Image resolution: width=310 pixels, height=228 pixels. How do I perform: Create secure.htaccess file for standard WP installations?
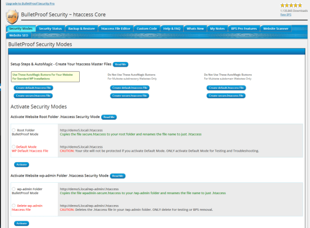[x=33, y=96]
